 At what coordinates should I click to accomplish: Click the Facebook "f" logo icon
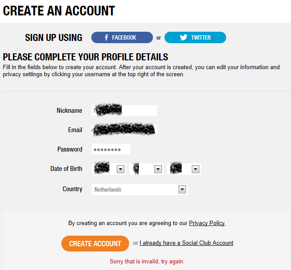pyautogui.click(x=106, y=38)
